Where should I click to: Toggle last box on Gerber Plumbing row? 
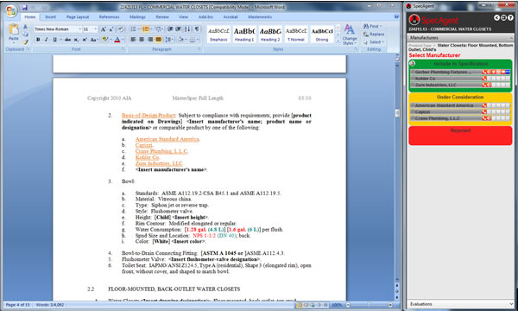[x=508, y=72]
